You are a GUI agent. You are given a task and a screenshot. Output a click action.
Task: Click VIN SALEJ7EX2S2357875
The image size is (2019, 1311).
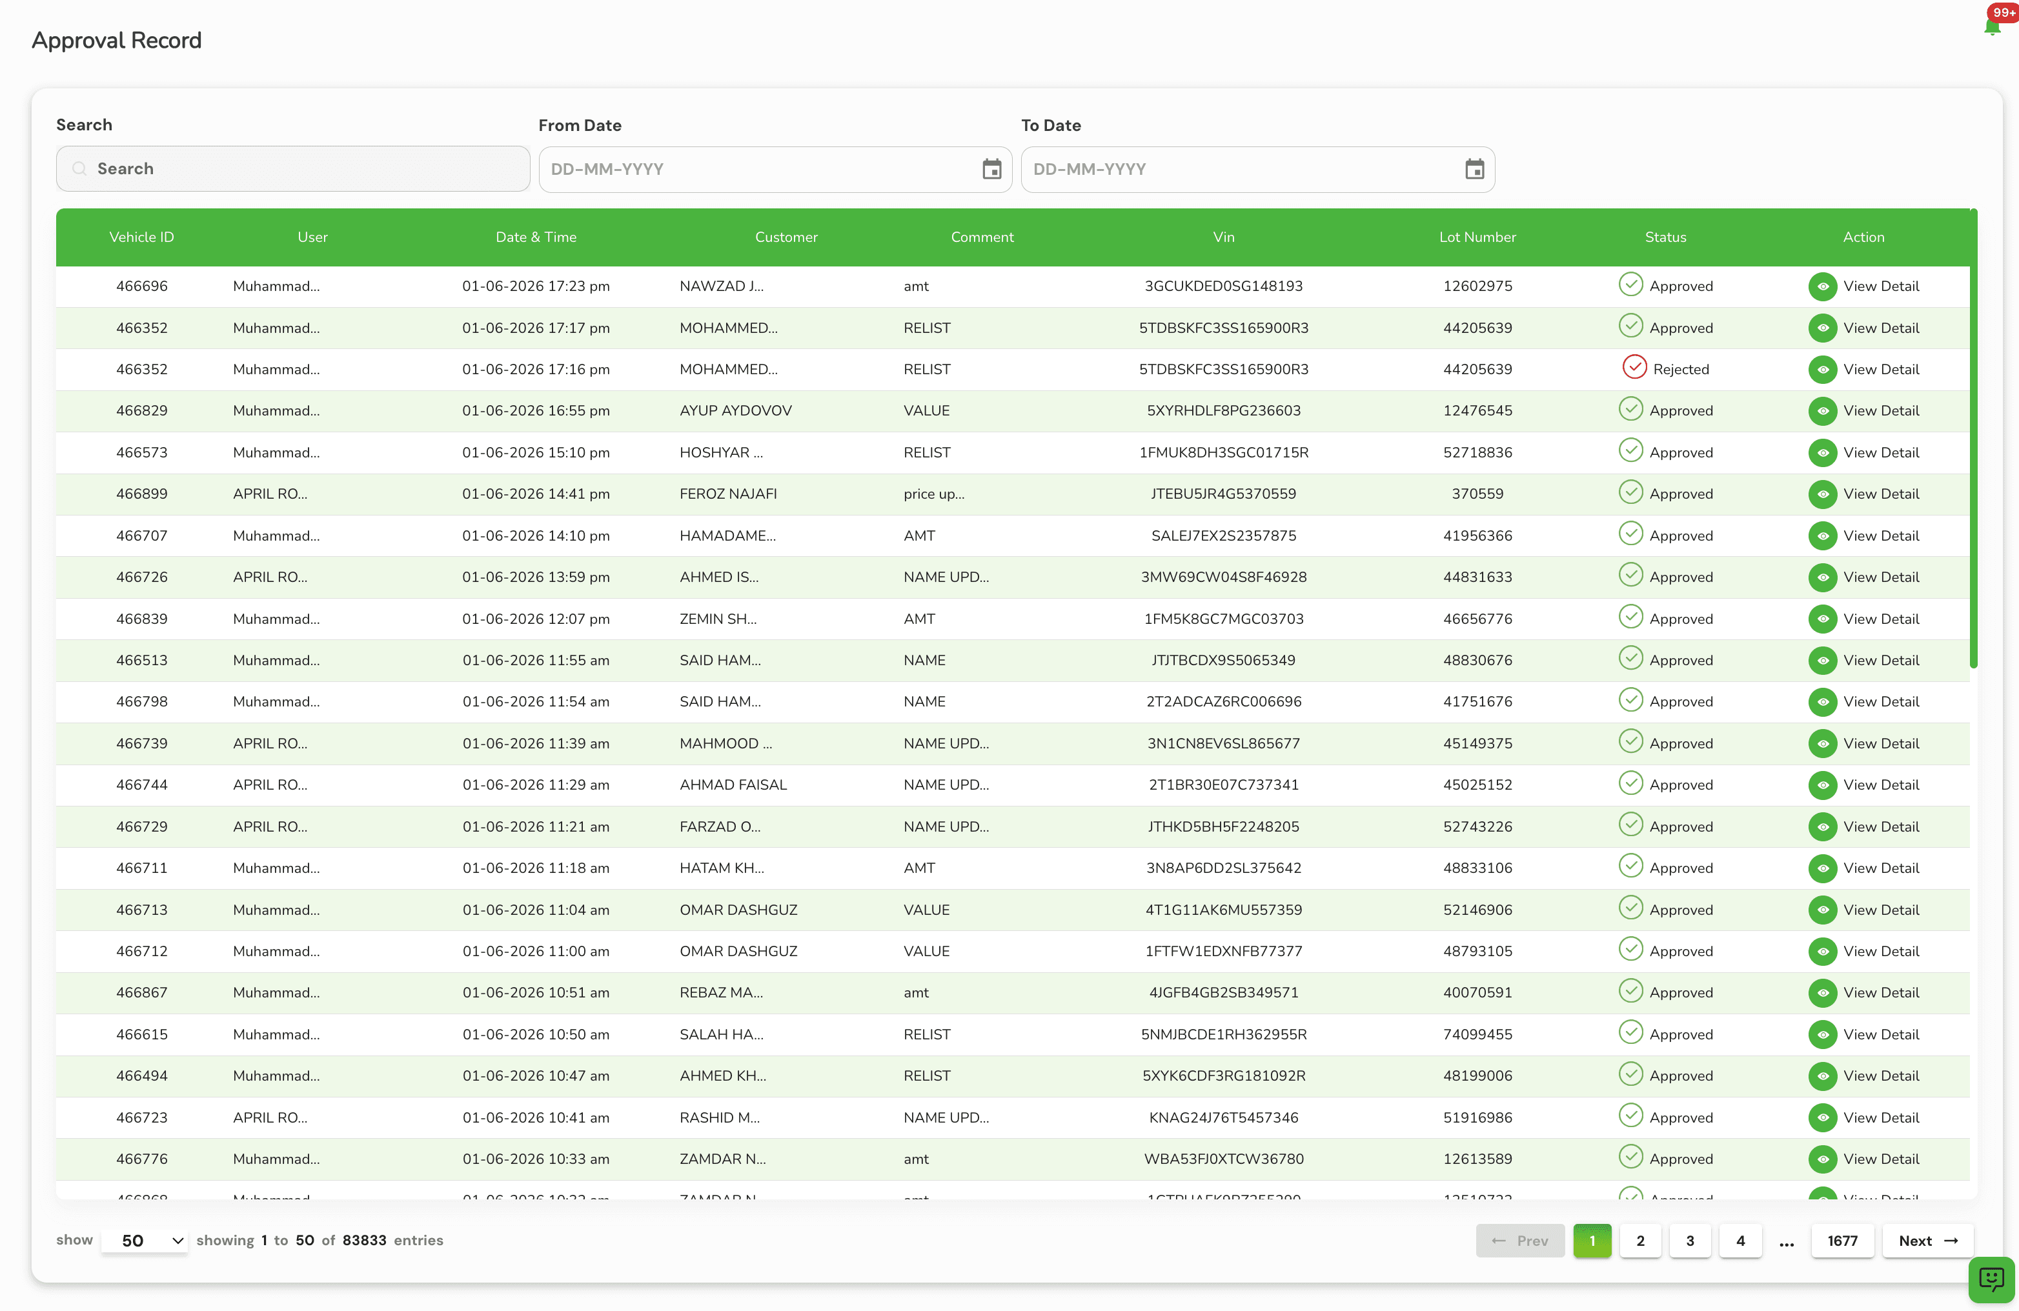point(1224,536)
